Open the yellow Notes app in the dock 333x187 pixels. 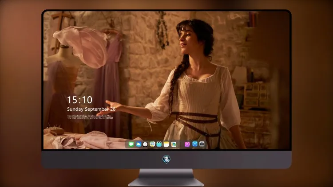click(166, 144)
